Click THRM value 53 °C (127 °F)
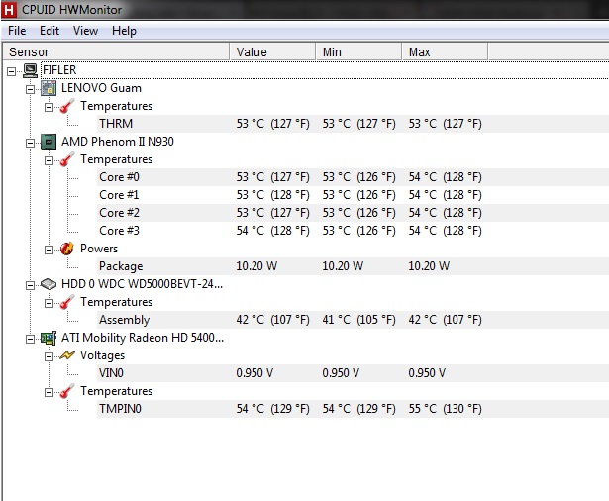 tap(273, 124)
